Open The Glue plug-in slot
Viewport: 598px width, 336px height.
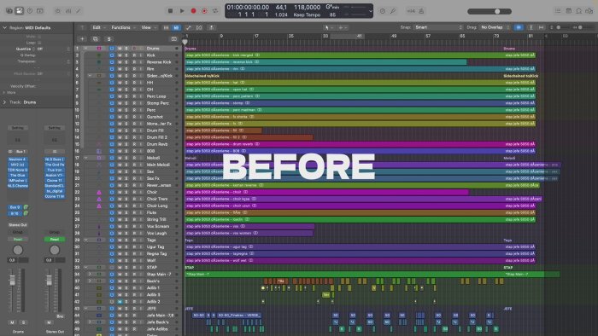pos(18,176)
